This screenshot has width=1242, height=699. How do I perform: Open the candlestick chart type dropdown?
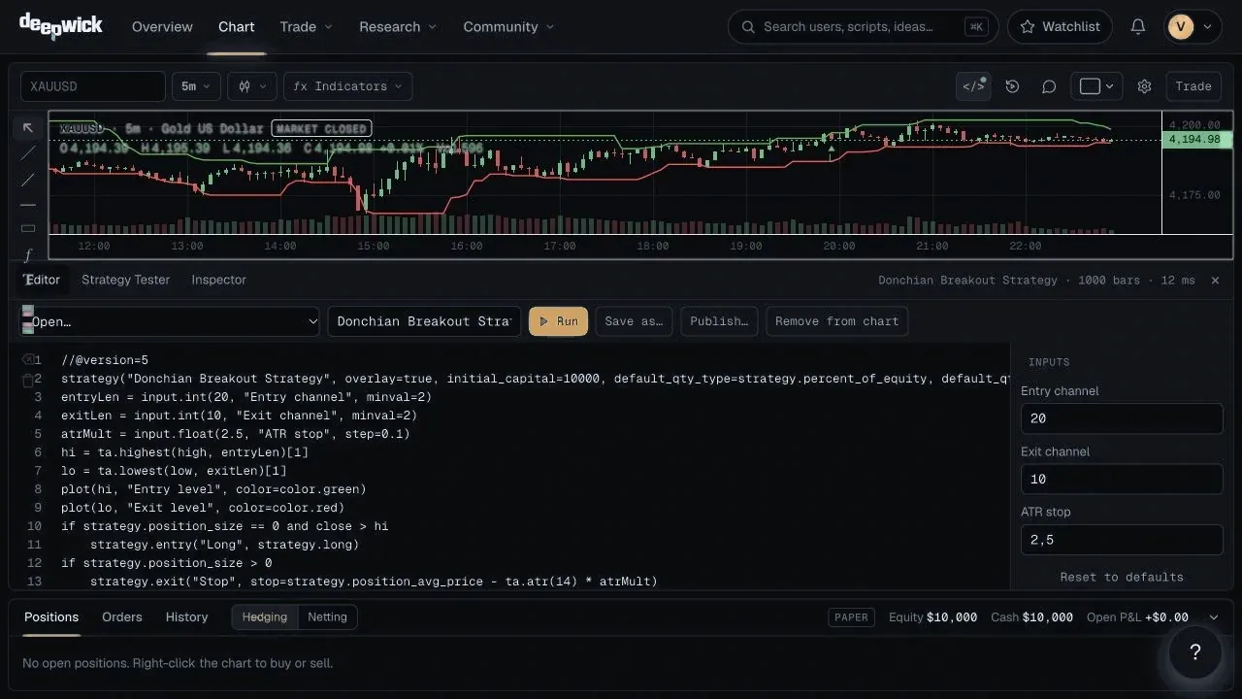(x=252, y=86)
